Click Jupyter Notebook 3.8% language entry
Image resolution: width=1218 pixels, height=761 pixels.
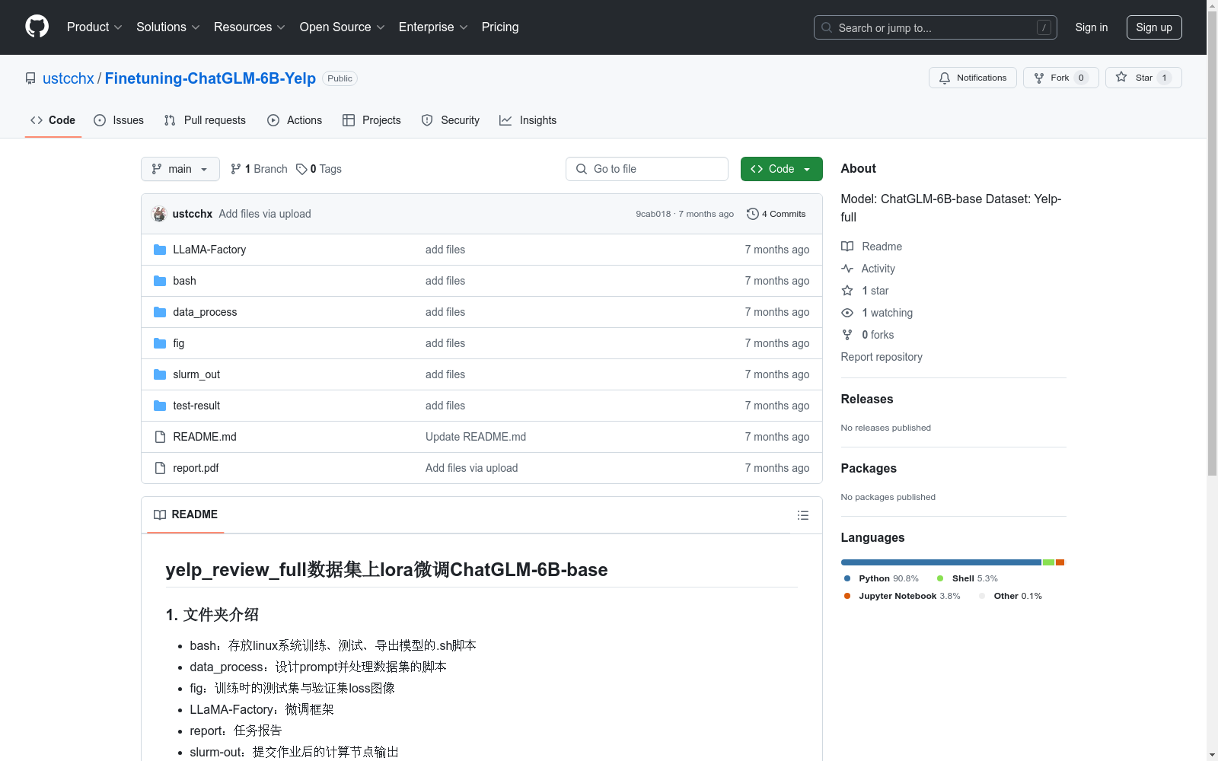coord(902,596)
